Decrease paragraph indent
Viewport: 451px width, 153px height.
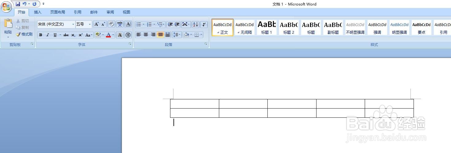[x=170, y=24]
